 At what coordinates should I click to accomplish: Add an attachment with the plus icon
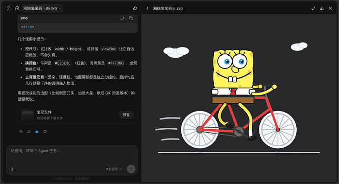pos(13,169)
